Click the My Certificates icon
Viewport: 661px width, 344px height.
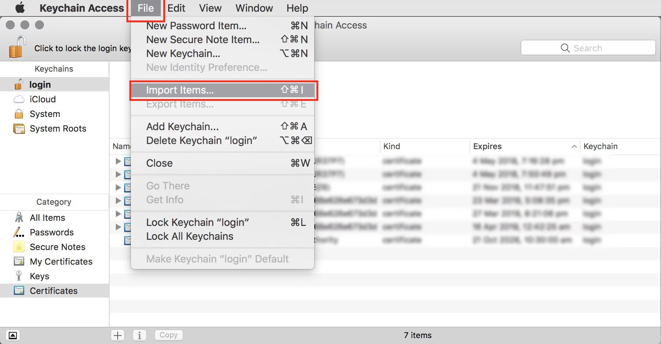click(19, 261)
